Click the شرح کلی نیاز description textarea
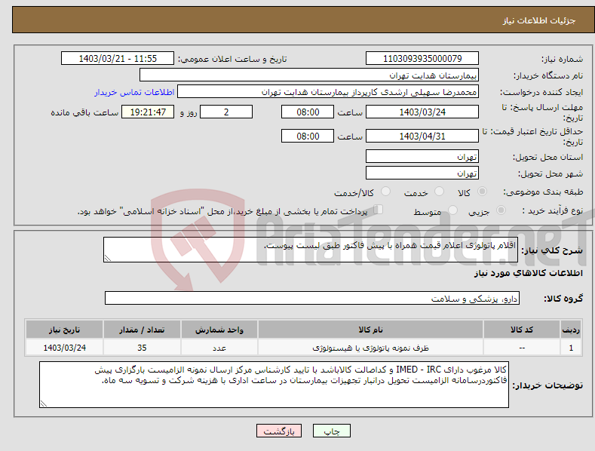595x451 pixels. [311, 250]
